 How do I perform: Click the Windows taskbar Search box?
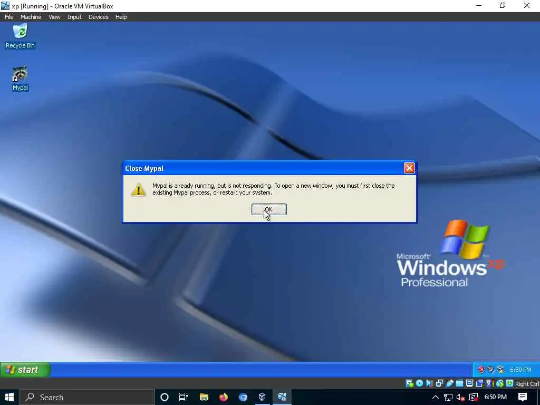86,397
